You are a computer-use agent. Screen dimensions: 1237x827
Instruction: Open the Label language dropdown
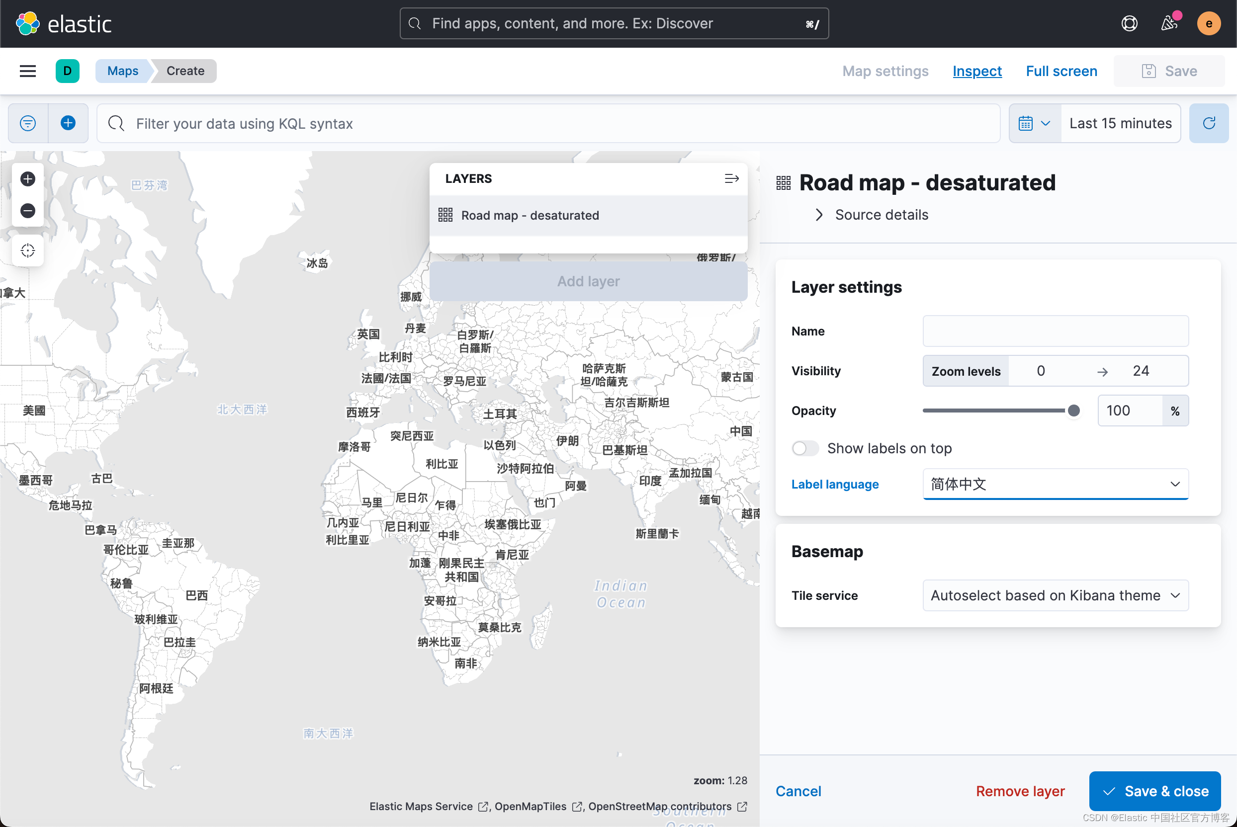click(x=1055, y=484)
